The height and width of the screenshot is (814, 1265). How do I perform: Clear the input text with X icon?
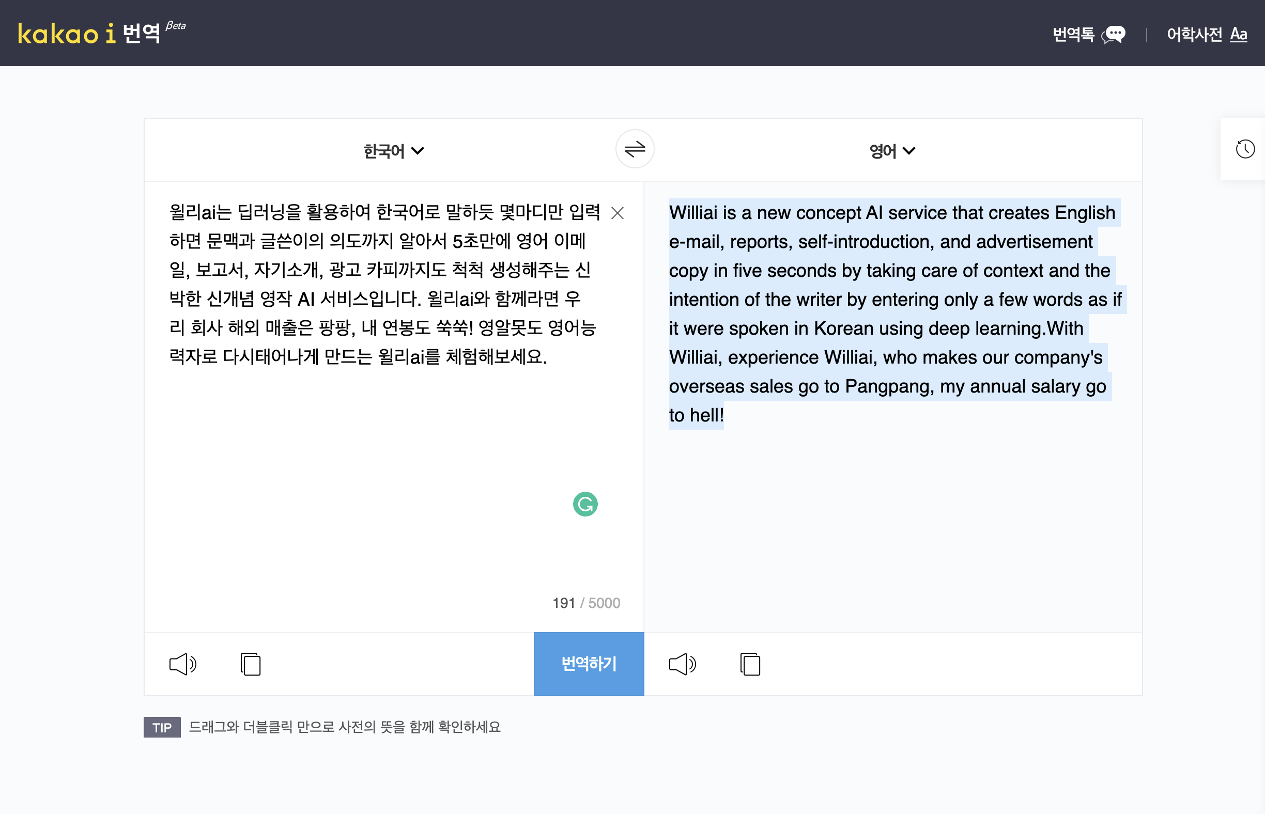click(617, 213)
